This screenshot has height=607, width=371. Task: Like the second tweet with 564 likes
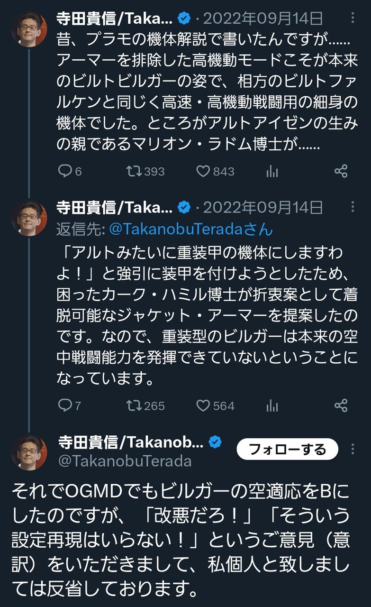click(x=203, y=405)
